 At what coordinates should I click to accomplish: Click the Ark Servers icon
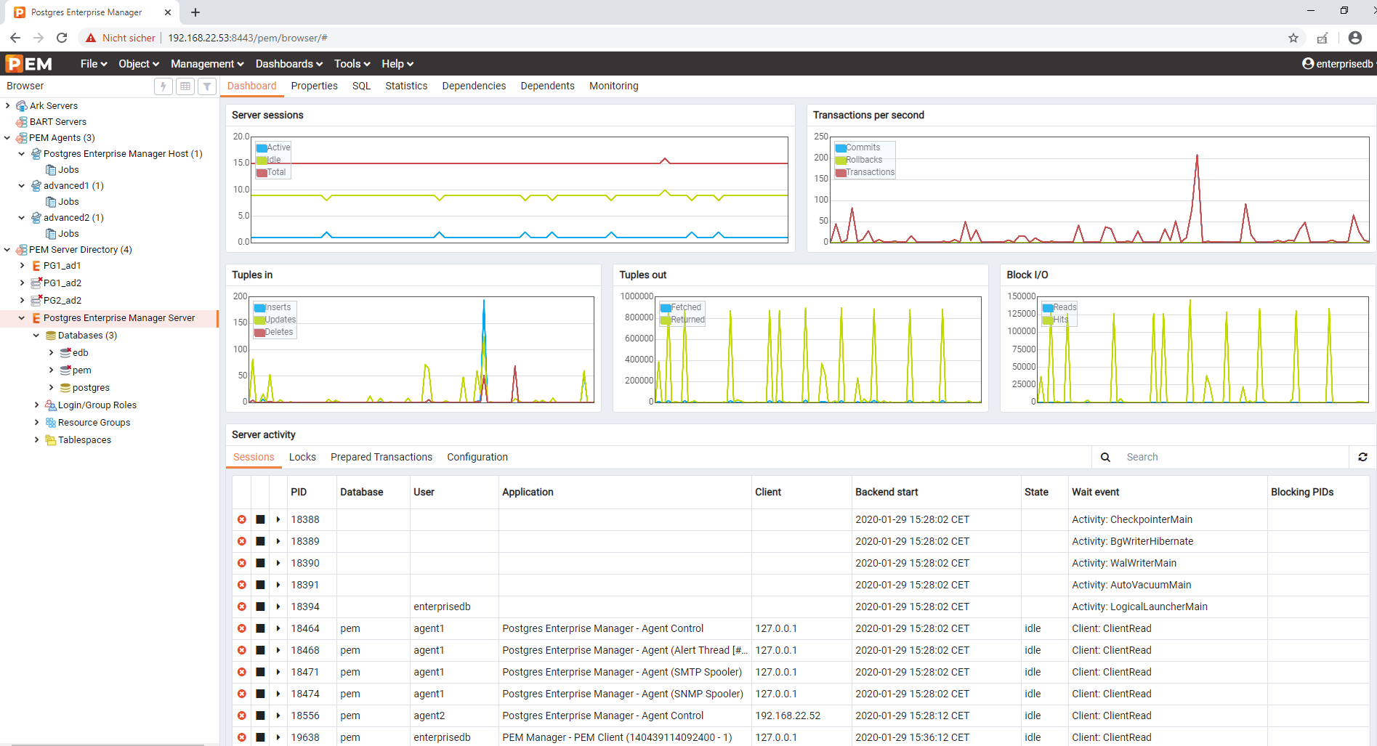tap(22, 106)
